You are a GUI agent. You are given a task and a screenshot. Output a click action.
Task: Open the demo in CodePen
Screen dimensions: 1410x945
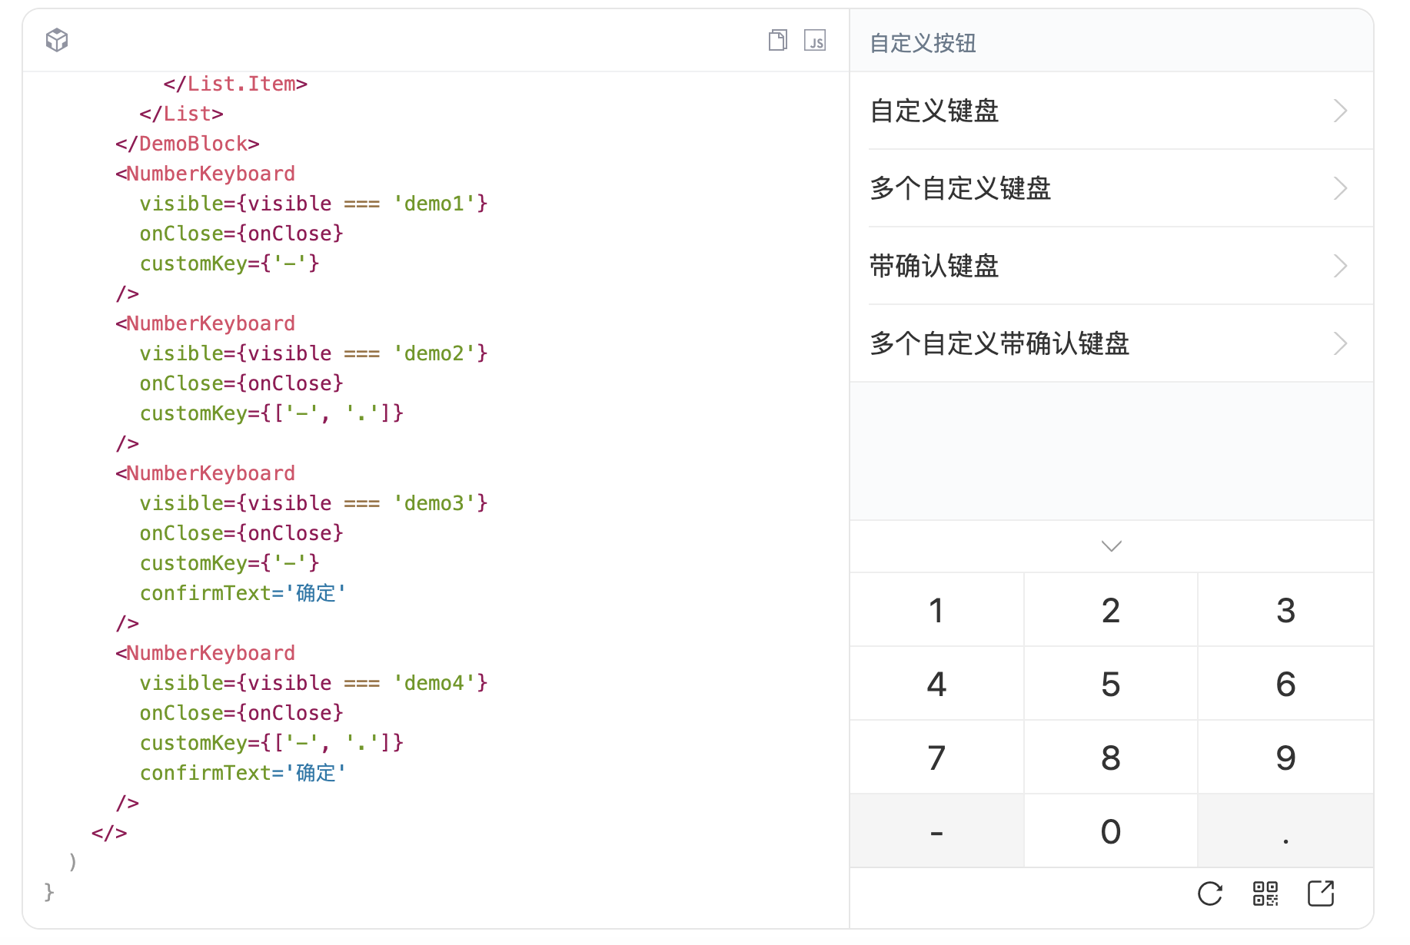point(816,40)
